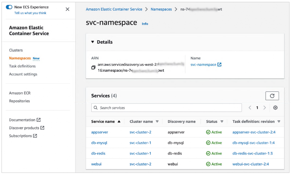Click the Info link beside svc-namespace
The width and height of the screenshot is (291, 174).
pyautogui.click(x=145, y=24)
